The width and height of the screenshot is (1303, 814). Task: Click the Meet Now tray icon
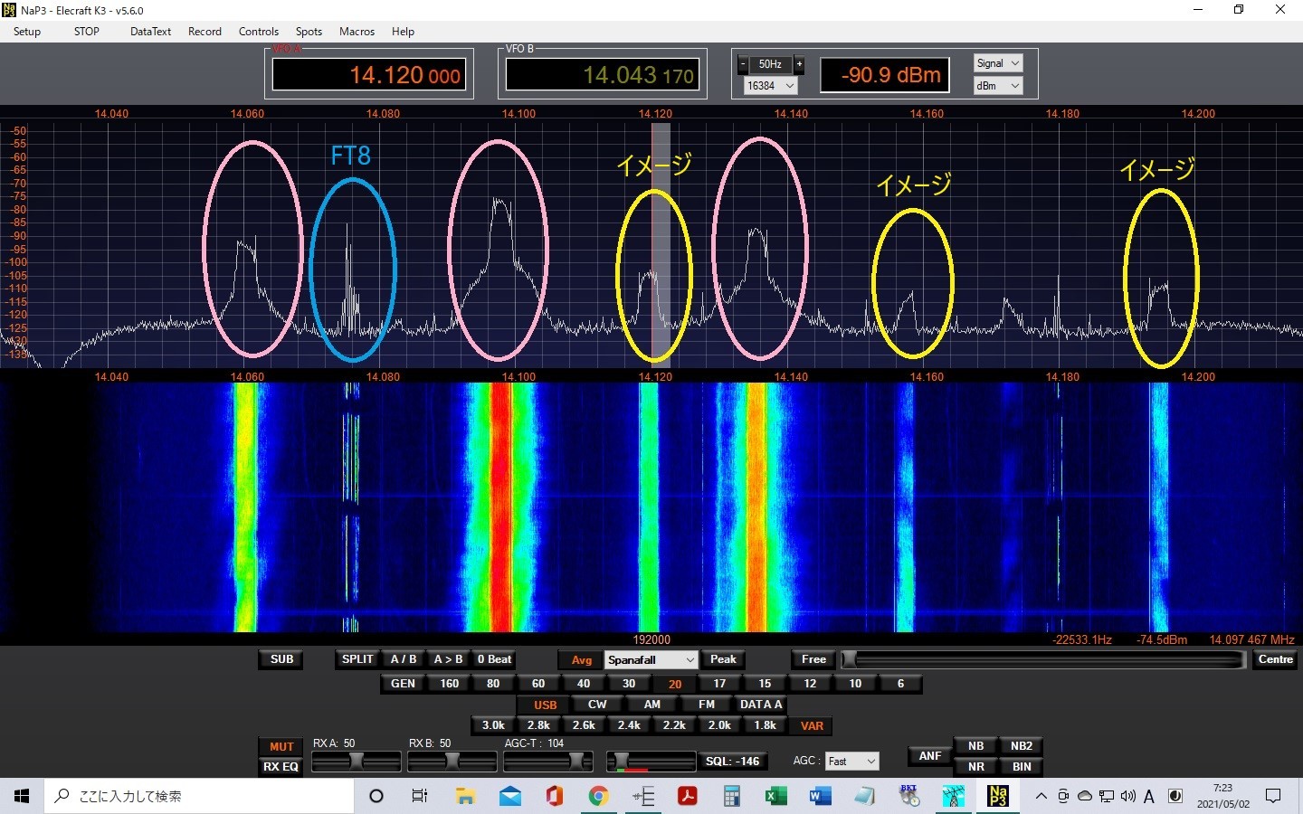click(1063, 796)
